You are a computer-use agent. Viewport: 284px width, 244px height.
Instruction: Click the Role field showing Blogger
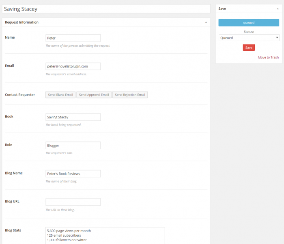point(73,146)
